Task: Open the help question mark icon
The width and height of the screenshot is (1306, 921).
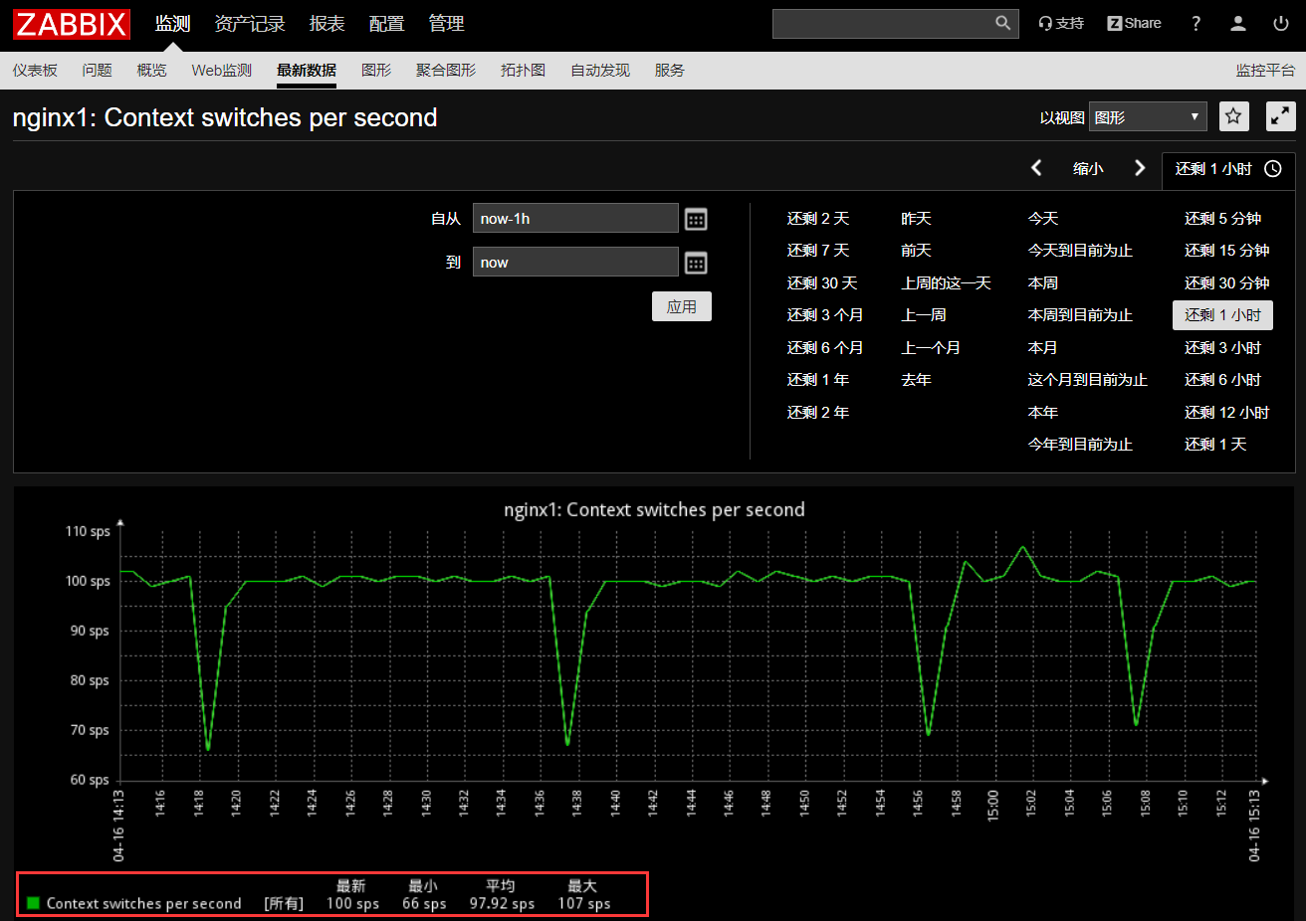Action: point(1196,23)
